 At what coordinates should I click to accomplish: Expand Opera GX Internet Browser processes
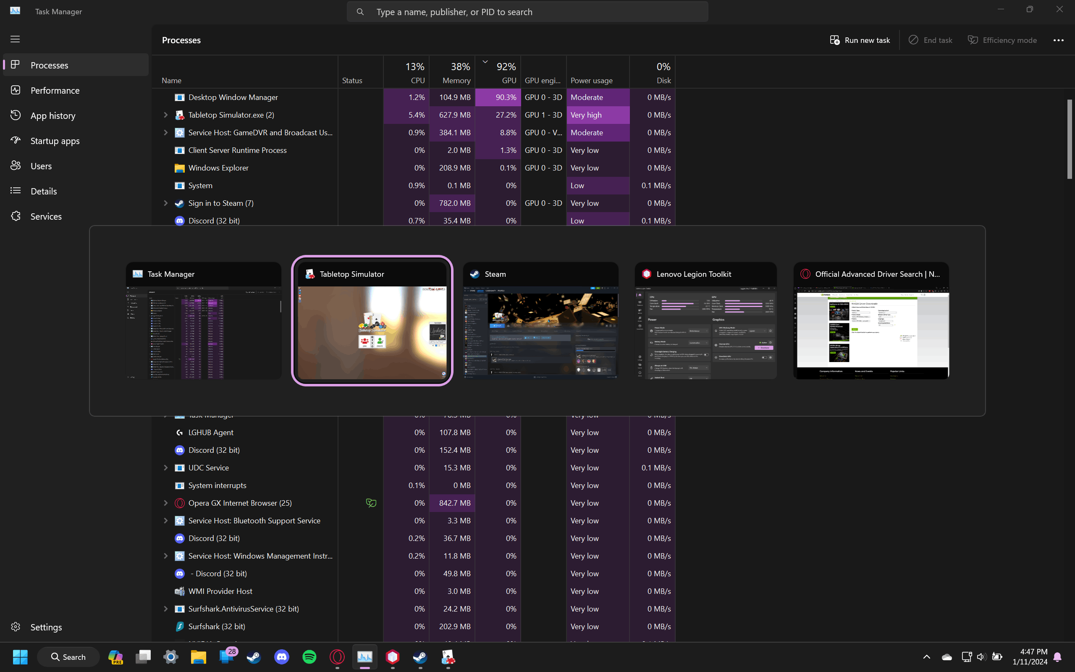pos(166,503)
